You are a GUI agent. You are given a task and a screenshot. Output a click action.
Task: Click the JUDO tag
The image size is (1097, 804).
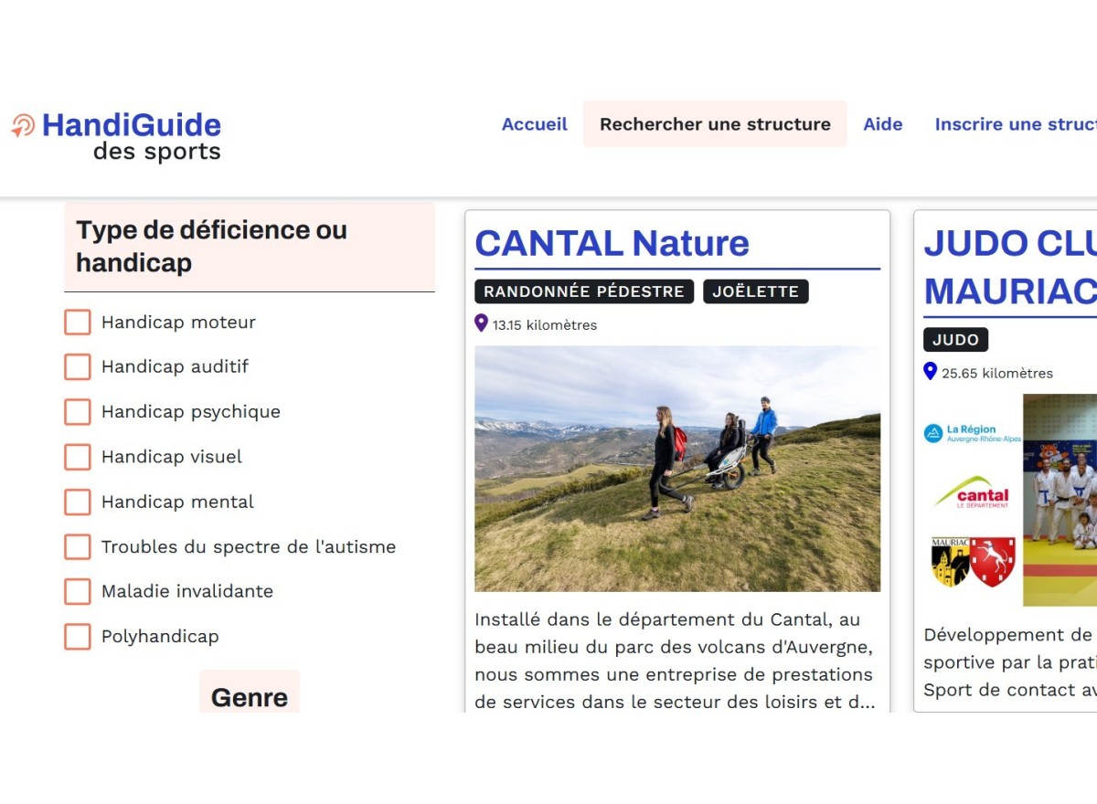click(x=955, y=340)
